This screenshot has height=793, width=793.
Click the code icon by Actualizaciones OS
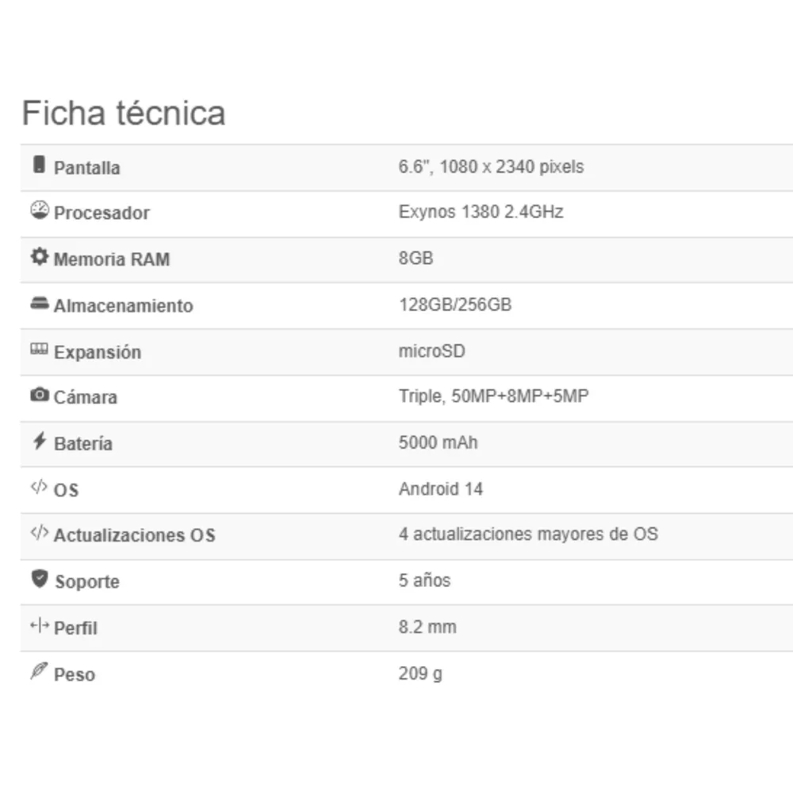point(39,533)
